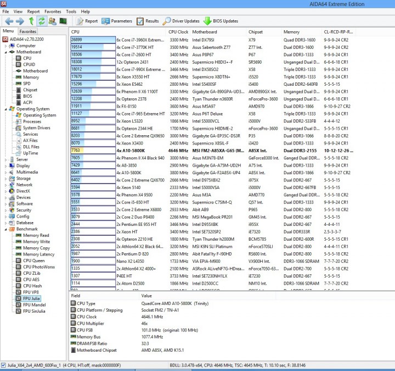Check for Driver Updates

click(181, 21)
